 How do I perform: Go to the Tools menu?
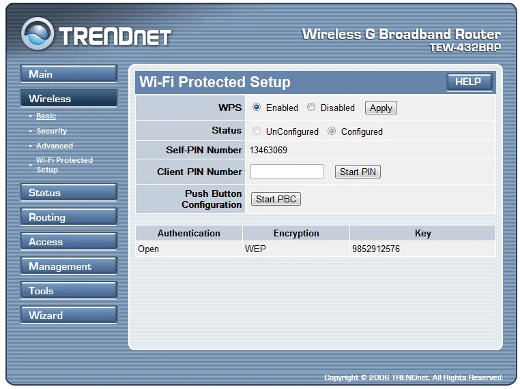coord(68,291)
